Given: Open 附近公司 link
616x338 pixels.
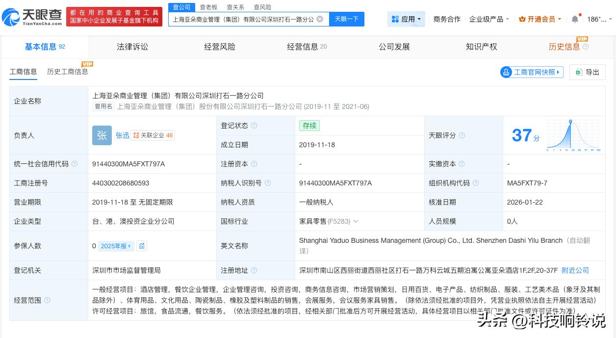Looking at the screenshot, I should 575,270.
